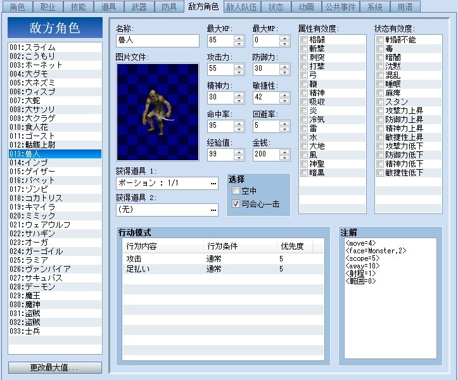Decrease 敏捷性 with down arrow
The image size is (458, 380).
(x=284, y=101)
